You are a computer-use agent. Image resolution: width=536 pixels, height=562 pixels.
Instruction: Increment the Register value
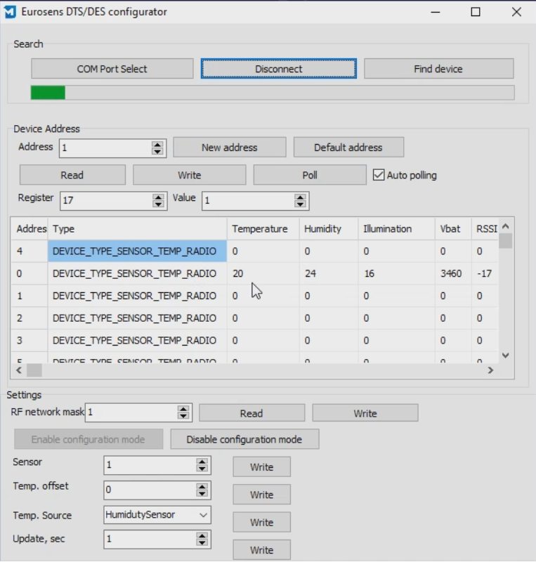[x=158, y=197]
